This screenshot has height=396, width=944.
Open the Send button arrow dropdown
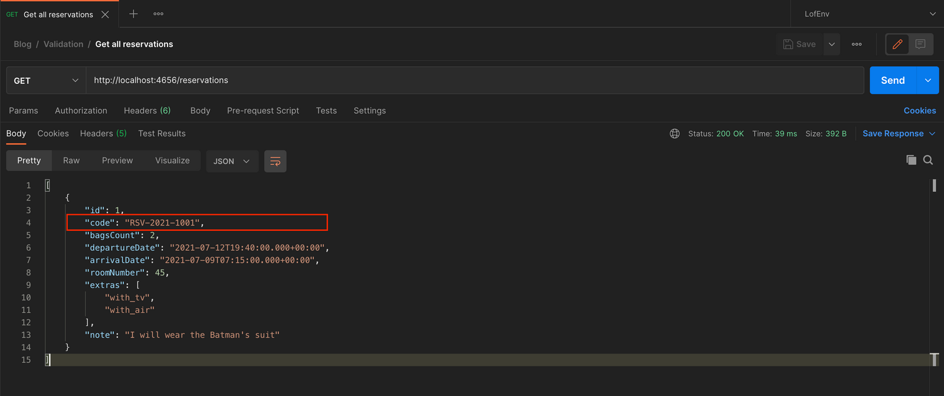tap(928, 80)
